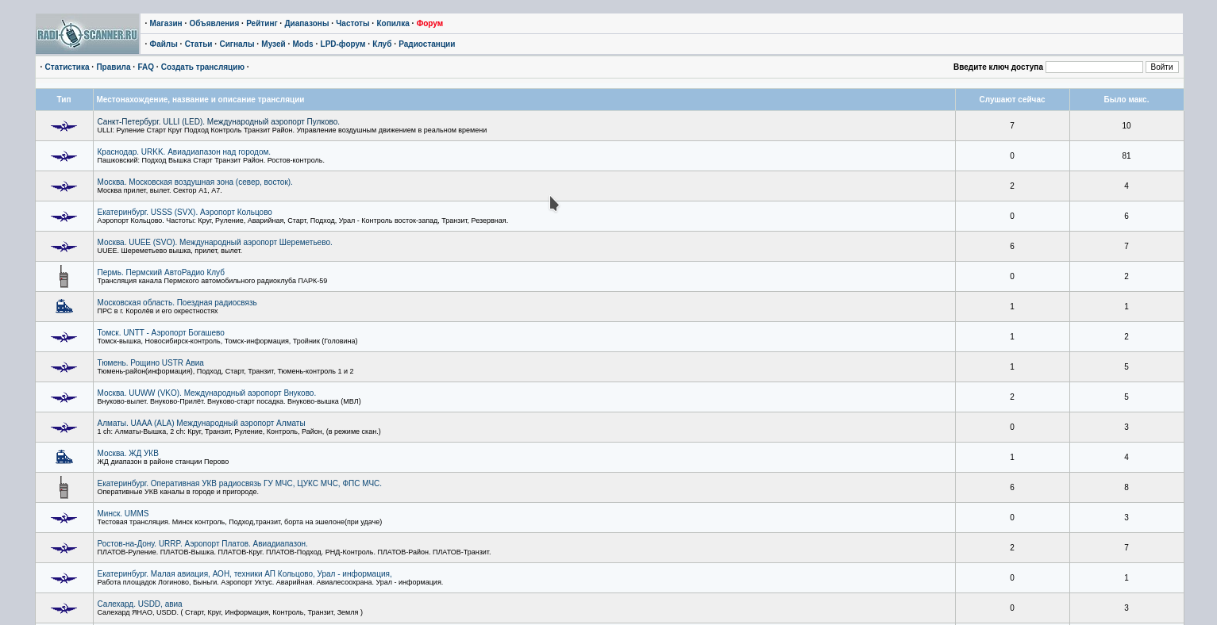Click the aviation icon beside Московская воздушная зона
The width and height of the screenshot is (1217, 625).
click(x=64, y=186)
